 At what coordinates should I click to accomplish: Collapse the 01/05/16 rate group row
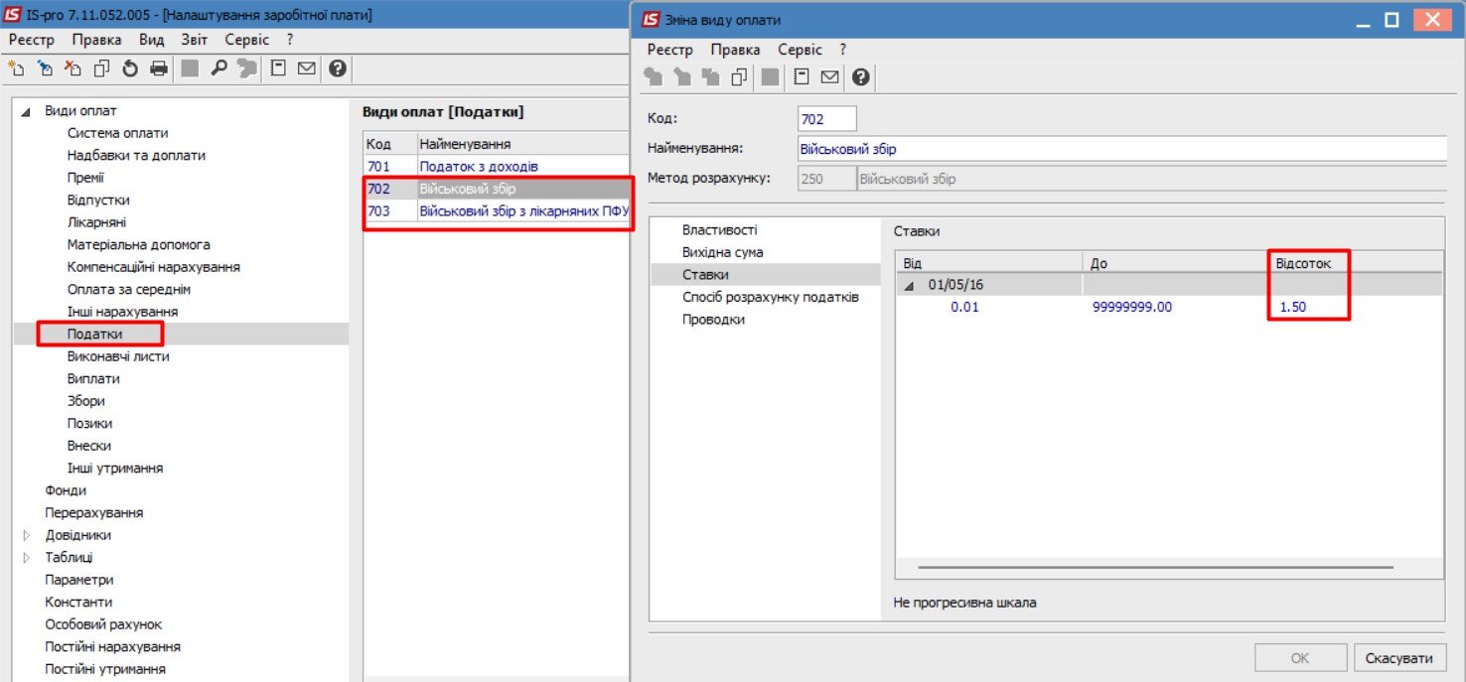(x=909, y=285)
